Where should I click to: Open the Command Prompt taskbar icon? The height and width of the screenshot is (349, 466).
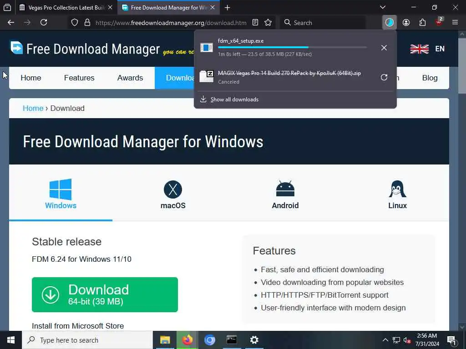232,340
